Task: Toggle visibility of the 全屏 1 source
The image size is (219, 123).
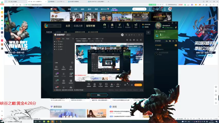Action: [x=54, y=49]
